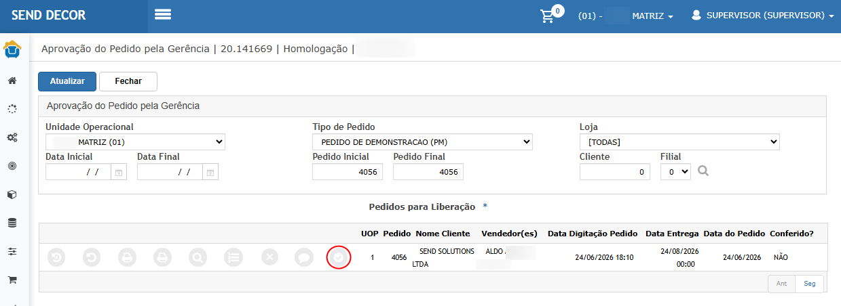Viewport: 841px width, 306px height.
Task: Open the cube box icon in sidebar
Action: [12, 194]
